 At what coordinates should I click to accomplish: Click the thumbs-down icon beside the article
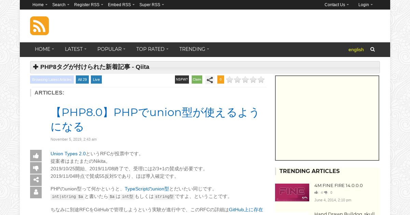click(36, 168)
